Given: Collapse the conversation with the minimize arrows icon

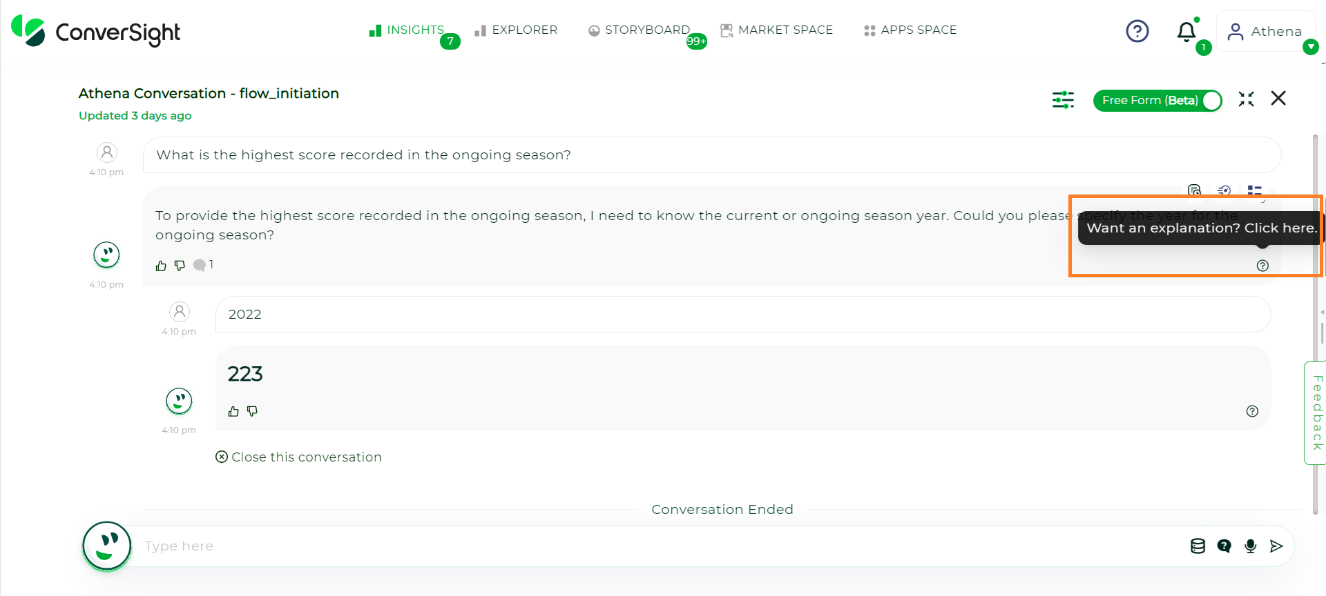Looking at the screenshot, I should (1246, 99).
